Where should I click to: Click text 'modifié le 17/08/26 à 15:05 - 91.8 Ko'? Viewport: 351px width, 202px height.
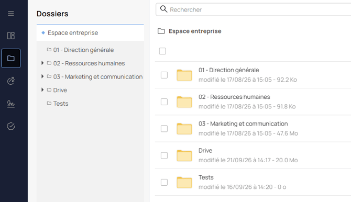[x=247, y=107]
